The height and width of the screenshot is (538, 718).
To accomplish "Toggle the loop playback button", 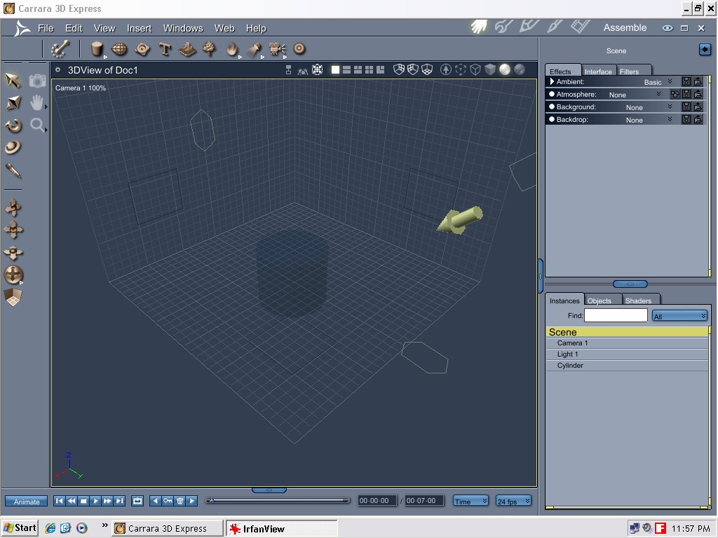I will click(x=137, y=501).
